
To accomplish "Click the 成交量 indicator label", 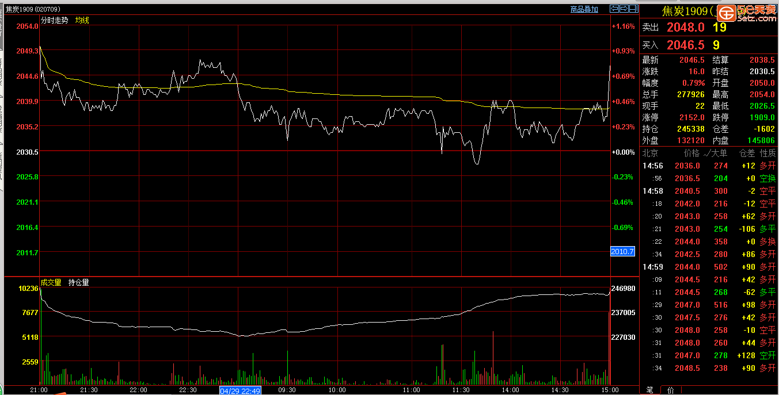I will [x=51, y=282].
